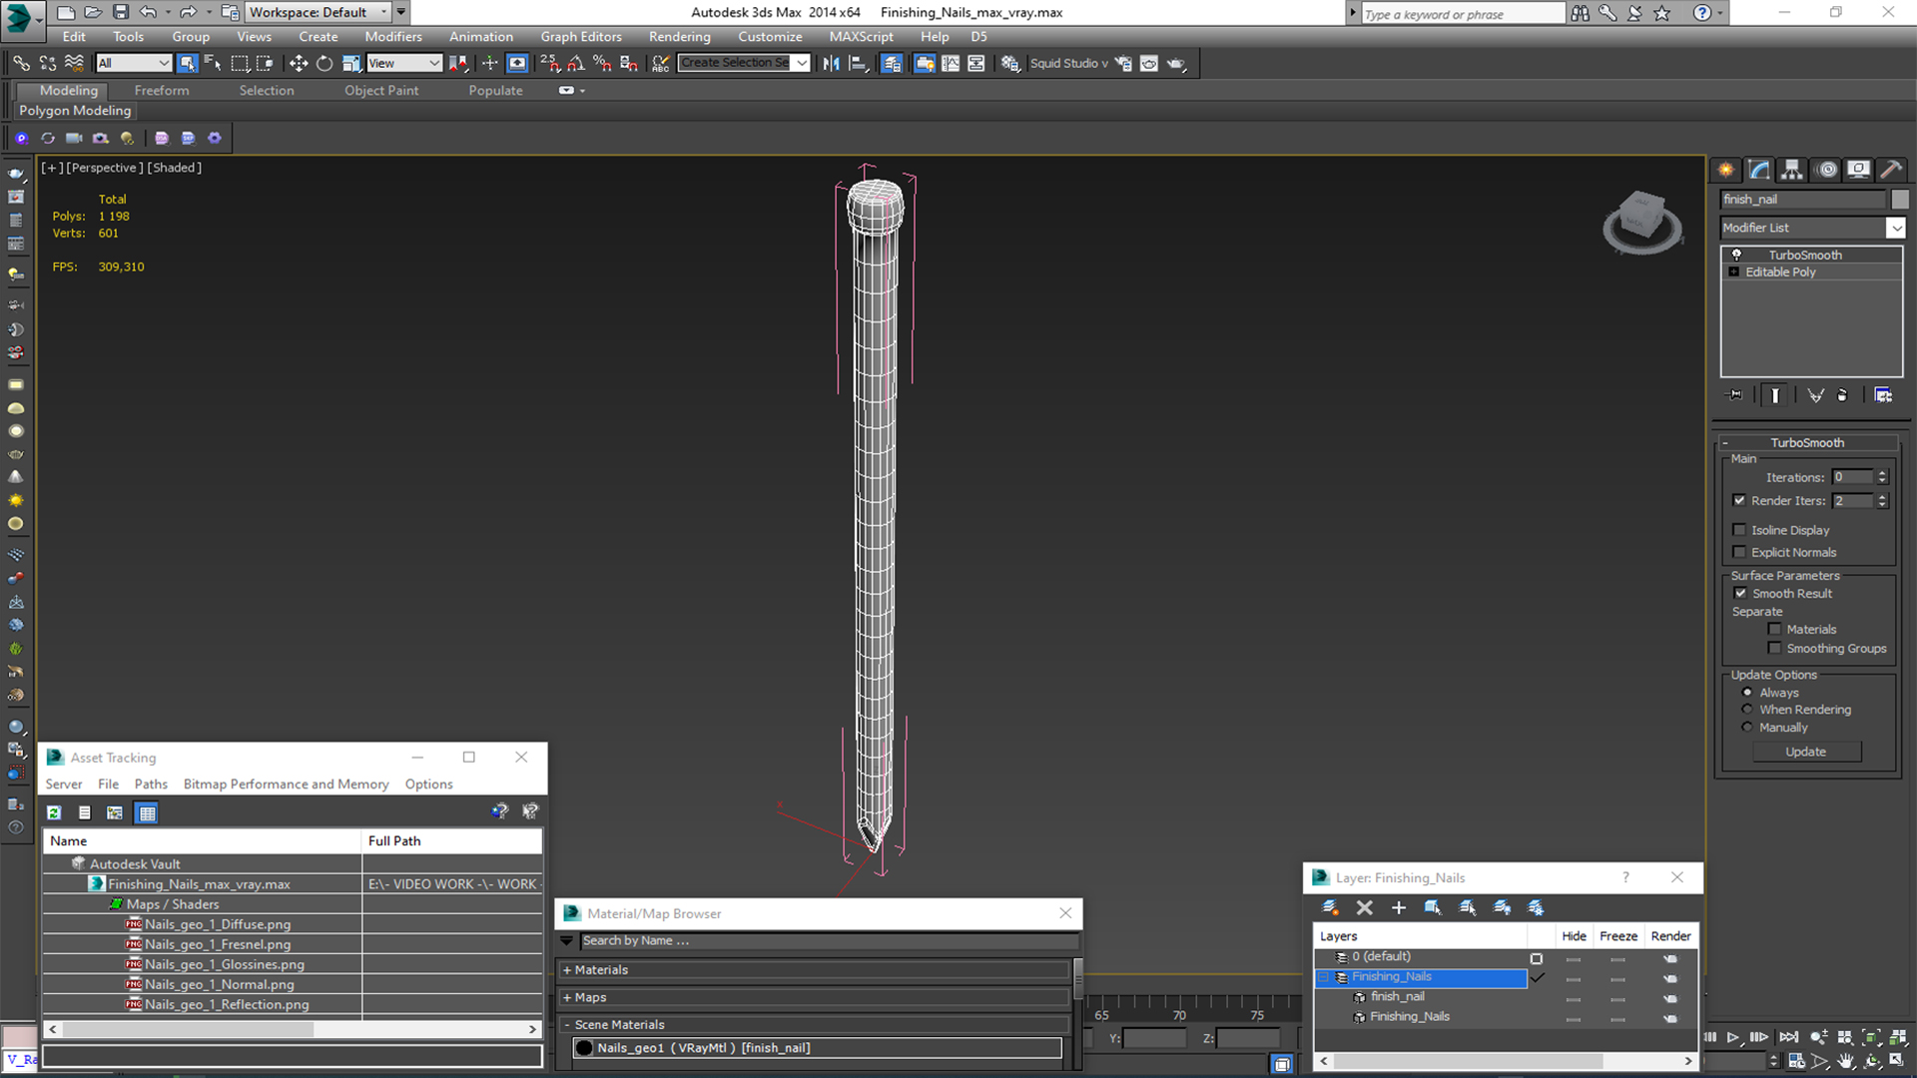The image size is (1917, 1078).
Task: Open the Modifiers menu in the menu bar
Action: (x=392, y=36)
